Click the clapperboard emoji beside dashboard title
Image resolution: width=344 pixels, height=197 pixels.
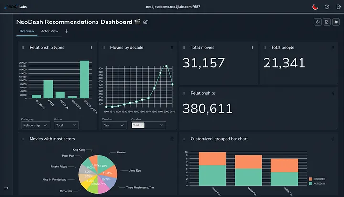click(x=137, y=22)
